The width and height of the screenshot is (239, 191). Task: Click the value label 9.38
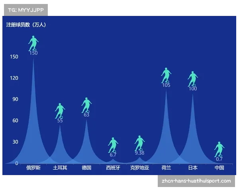point(139,153)
